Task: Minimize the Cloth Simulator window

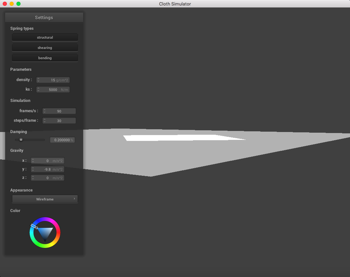Action: click(x=12, y=4)
